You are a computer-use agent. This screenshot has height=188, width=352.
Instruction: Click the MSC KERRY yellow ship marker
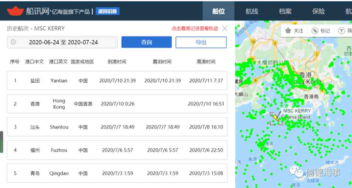[x=276, y=118]
